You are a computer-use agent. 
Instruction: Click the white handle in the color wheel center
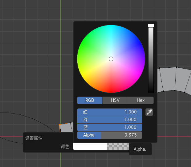[x=111, y=59]
